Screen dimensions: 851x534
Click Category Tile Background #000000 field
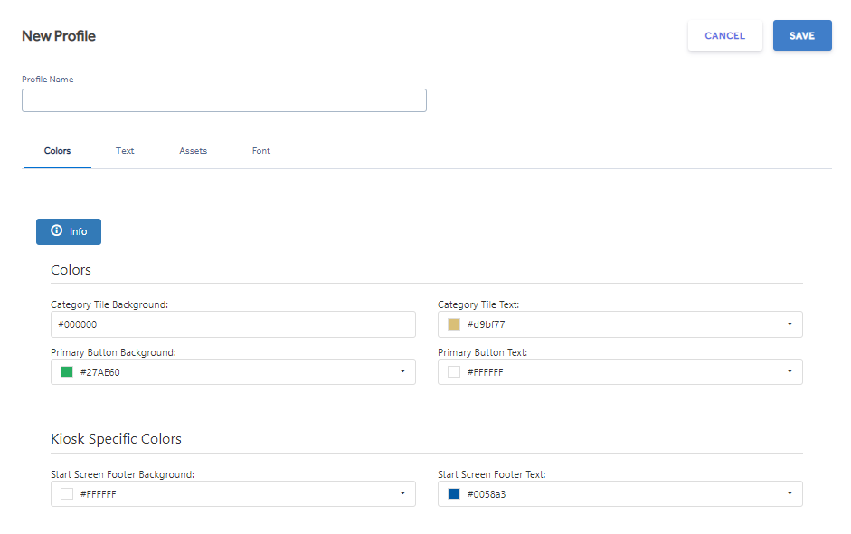tap(233, 324)
